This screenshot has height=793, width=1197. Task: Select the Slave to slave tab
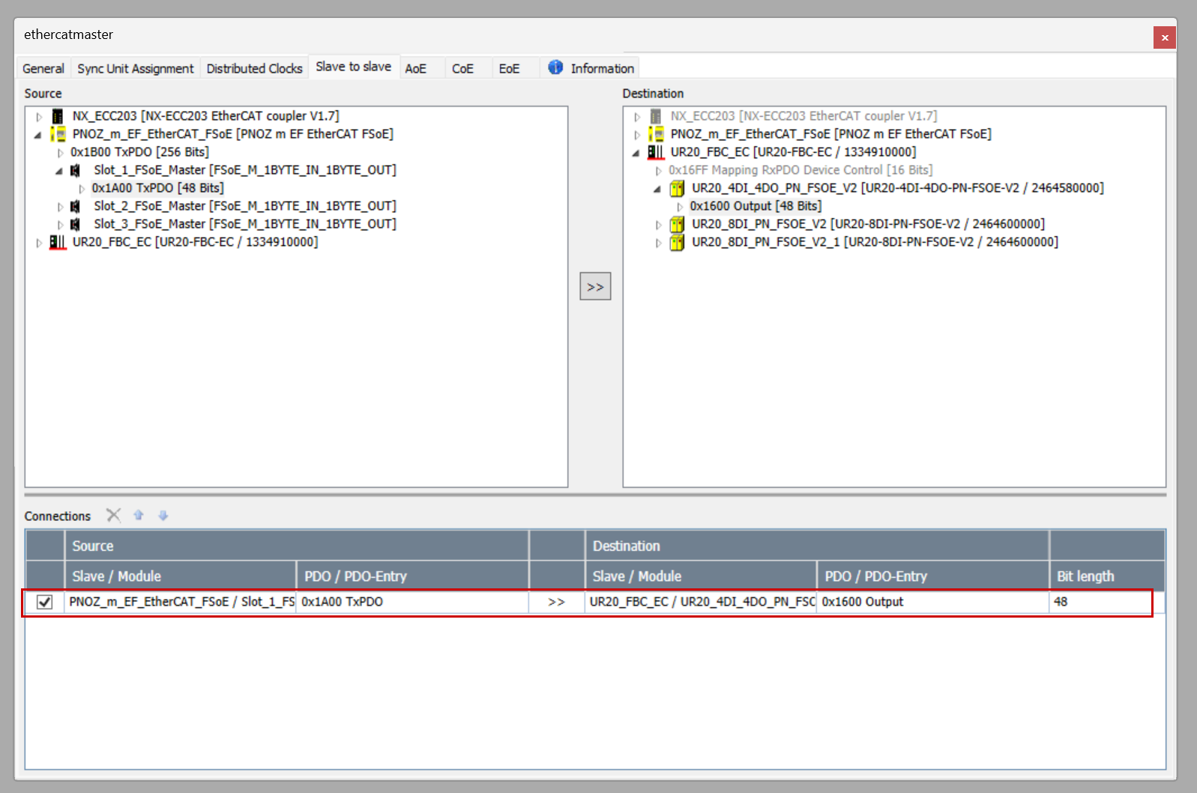coord(354,66)
